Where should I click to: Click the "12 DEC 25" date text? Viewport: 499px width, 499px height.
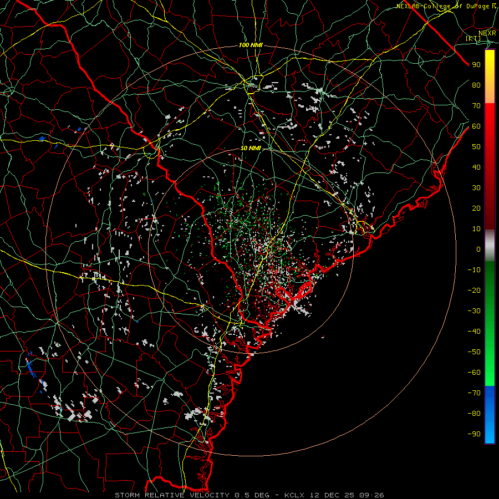pos(332,495)
